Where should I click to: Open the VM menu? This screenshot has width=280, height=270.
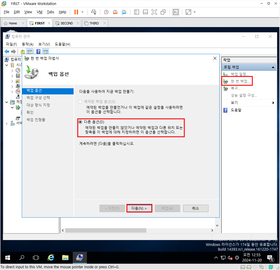pyautogui.click(x=39, y=12)
